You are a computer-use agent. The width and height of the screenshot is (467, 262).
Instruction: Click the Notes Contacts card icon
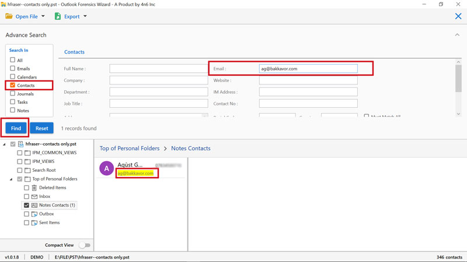(34, 206)
